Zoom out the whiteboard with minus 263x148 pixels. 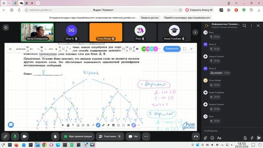pyautogui.click(x=45, y=49)
